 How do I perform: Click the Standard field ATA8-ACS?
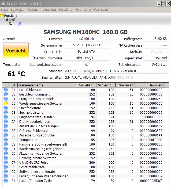tap(116, 71)
